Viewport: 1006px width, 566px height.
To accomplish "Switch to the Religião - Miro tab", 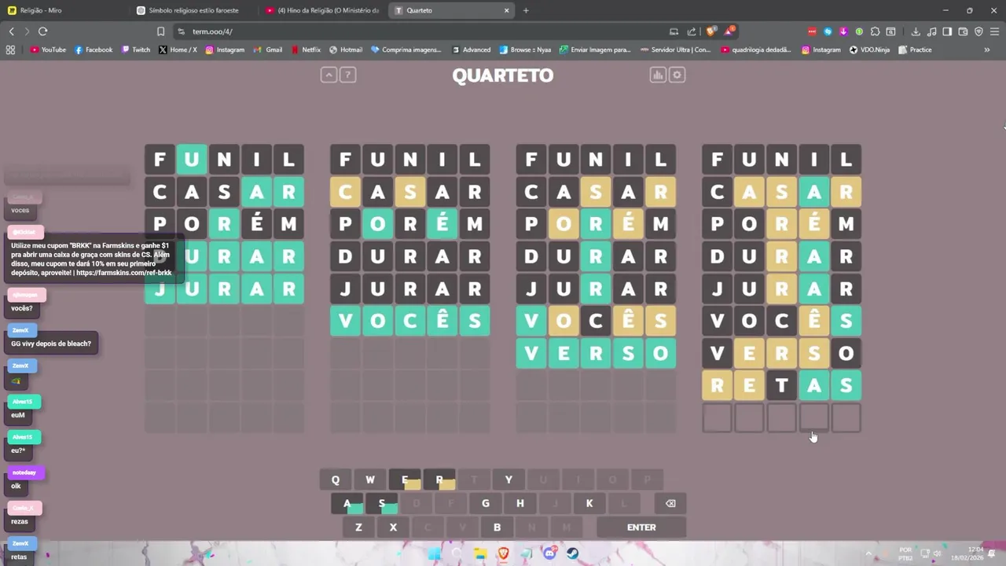I will point(63,10).
